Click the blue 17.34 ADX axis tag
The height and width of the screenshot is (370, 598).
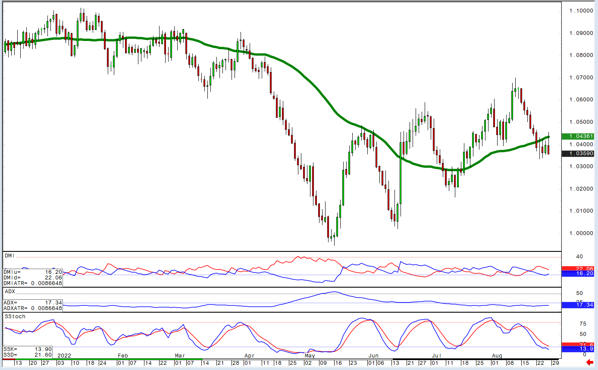[579, 305]
